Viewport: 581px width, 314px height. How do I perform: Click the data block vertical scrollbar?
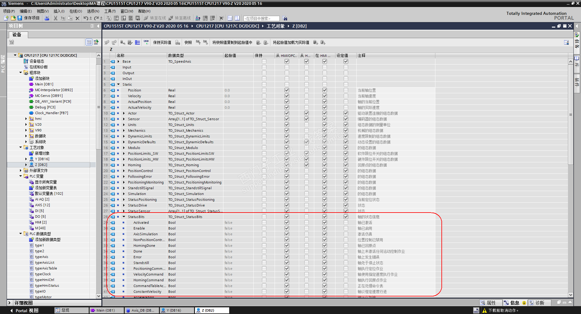pos(570,115)
